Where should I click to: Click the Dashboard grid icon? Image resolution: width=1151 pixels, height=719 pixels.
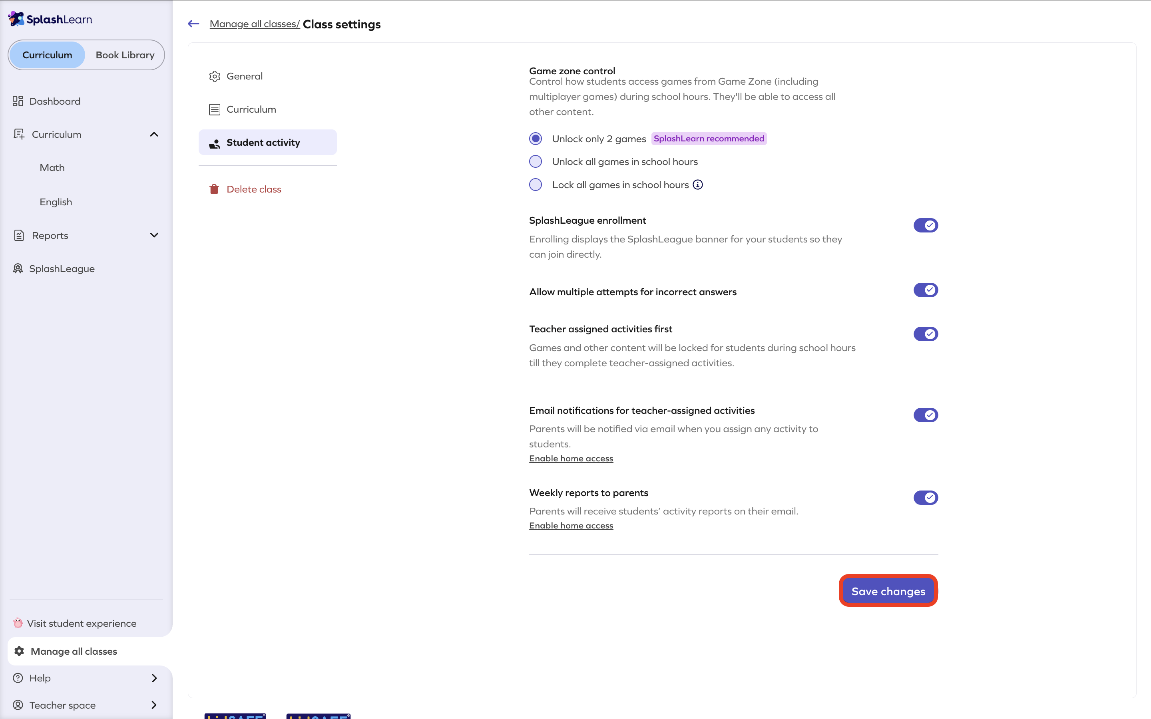pos(18,101)
